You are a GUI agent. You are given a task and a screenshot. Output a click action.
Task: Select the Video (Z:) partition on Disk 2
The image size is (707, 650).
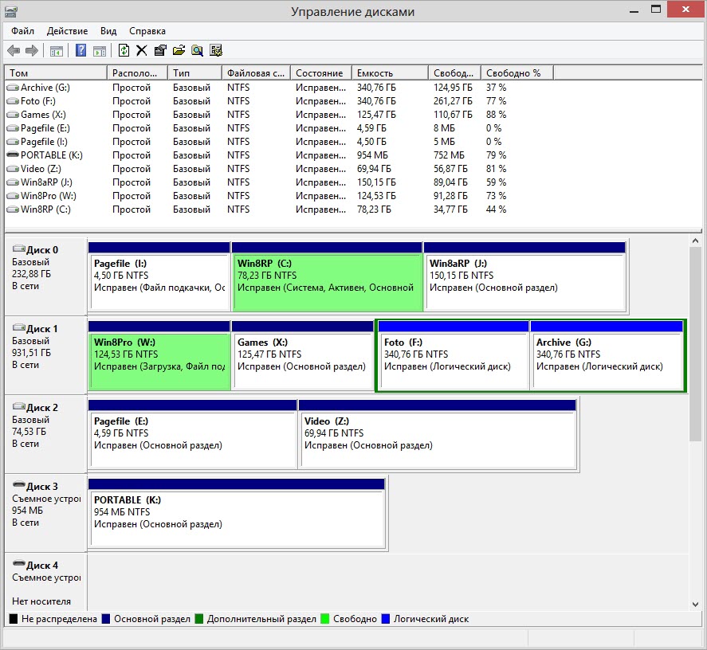point(437,441)
